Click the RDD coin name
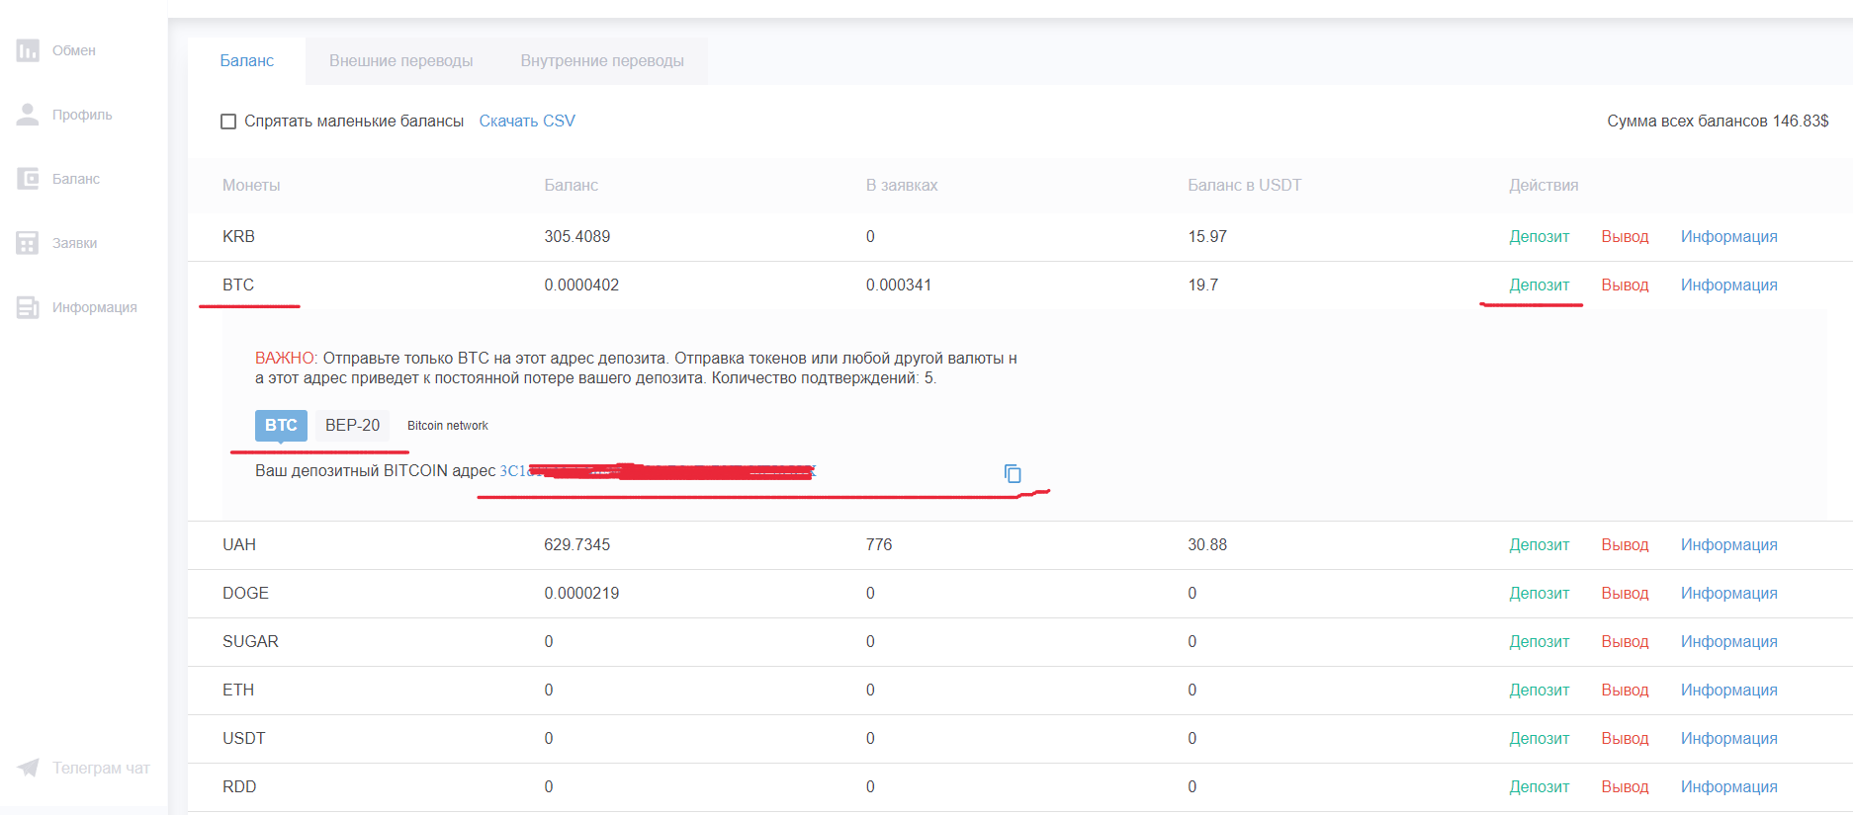The width and height of the screenshot is (1853, 815). (239, 787)
